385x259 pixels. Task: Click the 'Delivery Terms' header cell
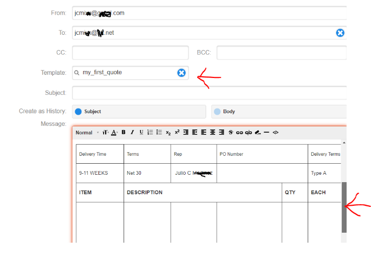[x=325, y=154]
